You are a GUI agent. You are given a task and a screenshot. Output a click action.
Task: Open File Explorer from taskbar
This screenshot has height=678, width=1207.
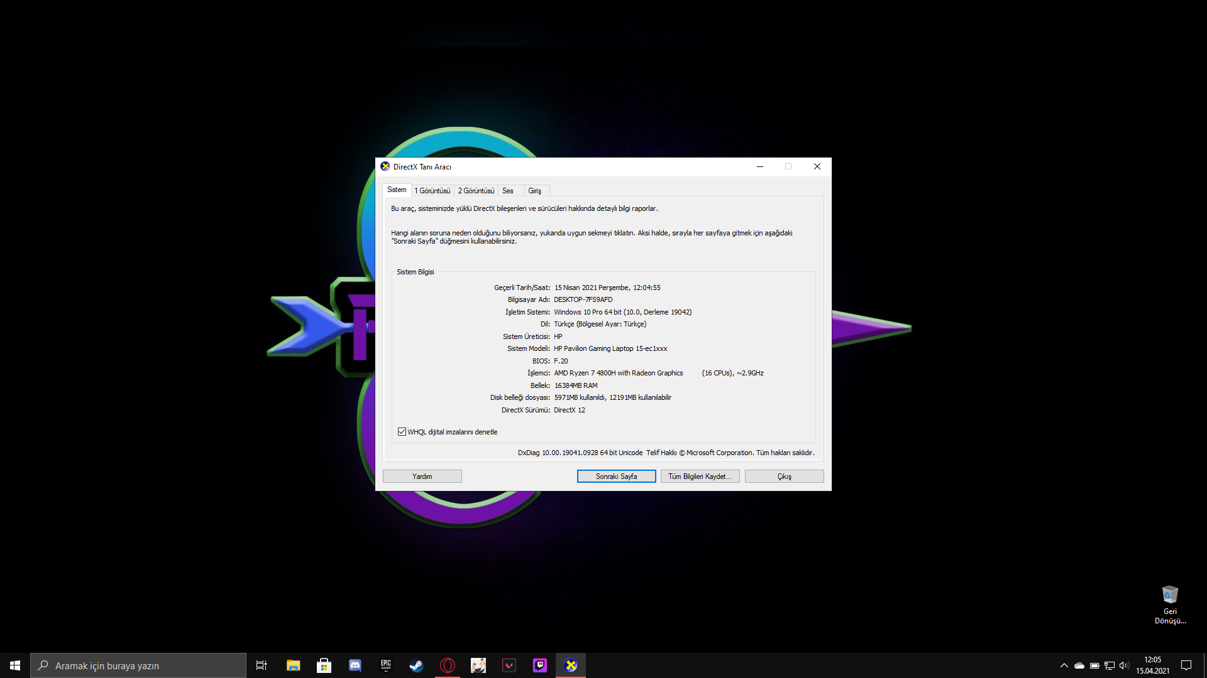pos(293,665)
